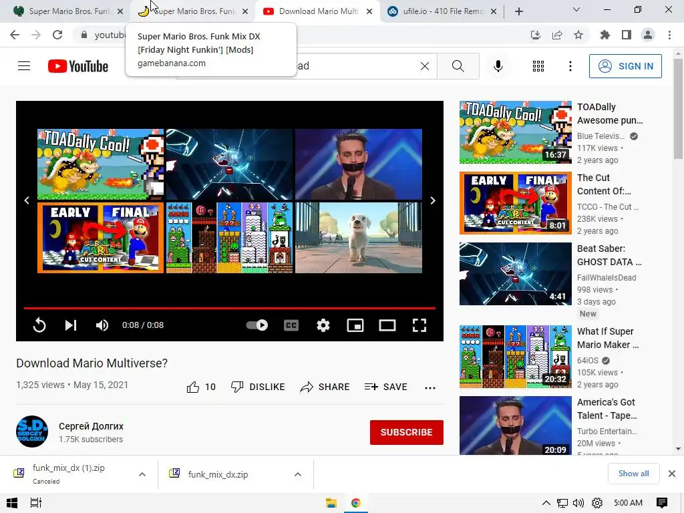This screenshot has height=513, width=684.
Task: Like the video with thumbs up
Action: tap(201, 387)
